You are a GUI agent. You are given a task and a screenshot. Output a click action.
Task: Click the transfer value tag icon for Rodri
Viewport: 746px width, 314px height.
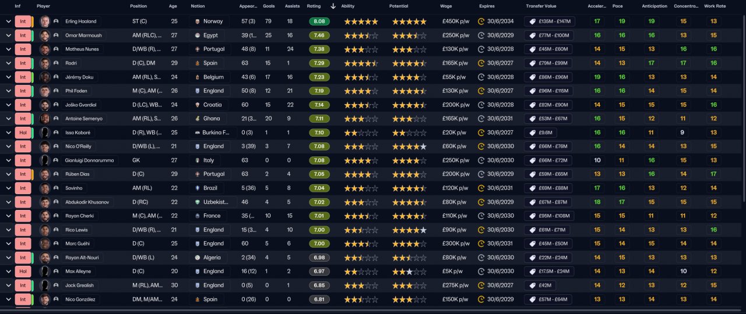(532, 63)
